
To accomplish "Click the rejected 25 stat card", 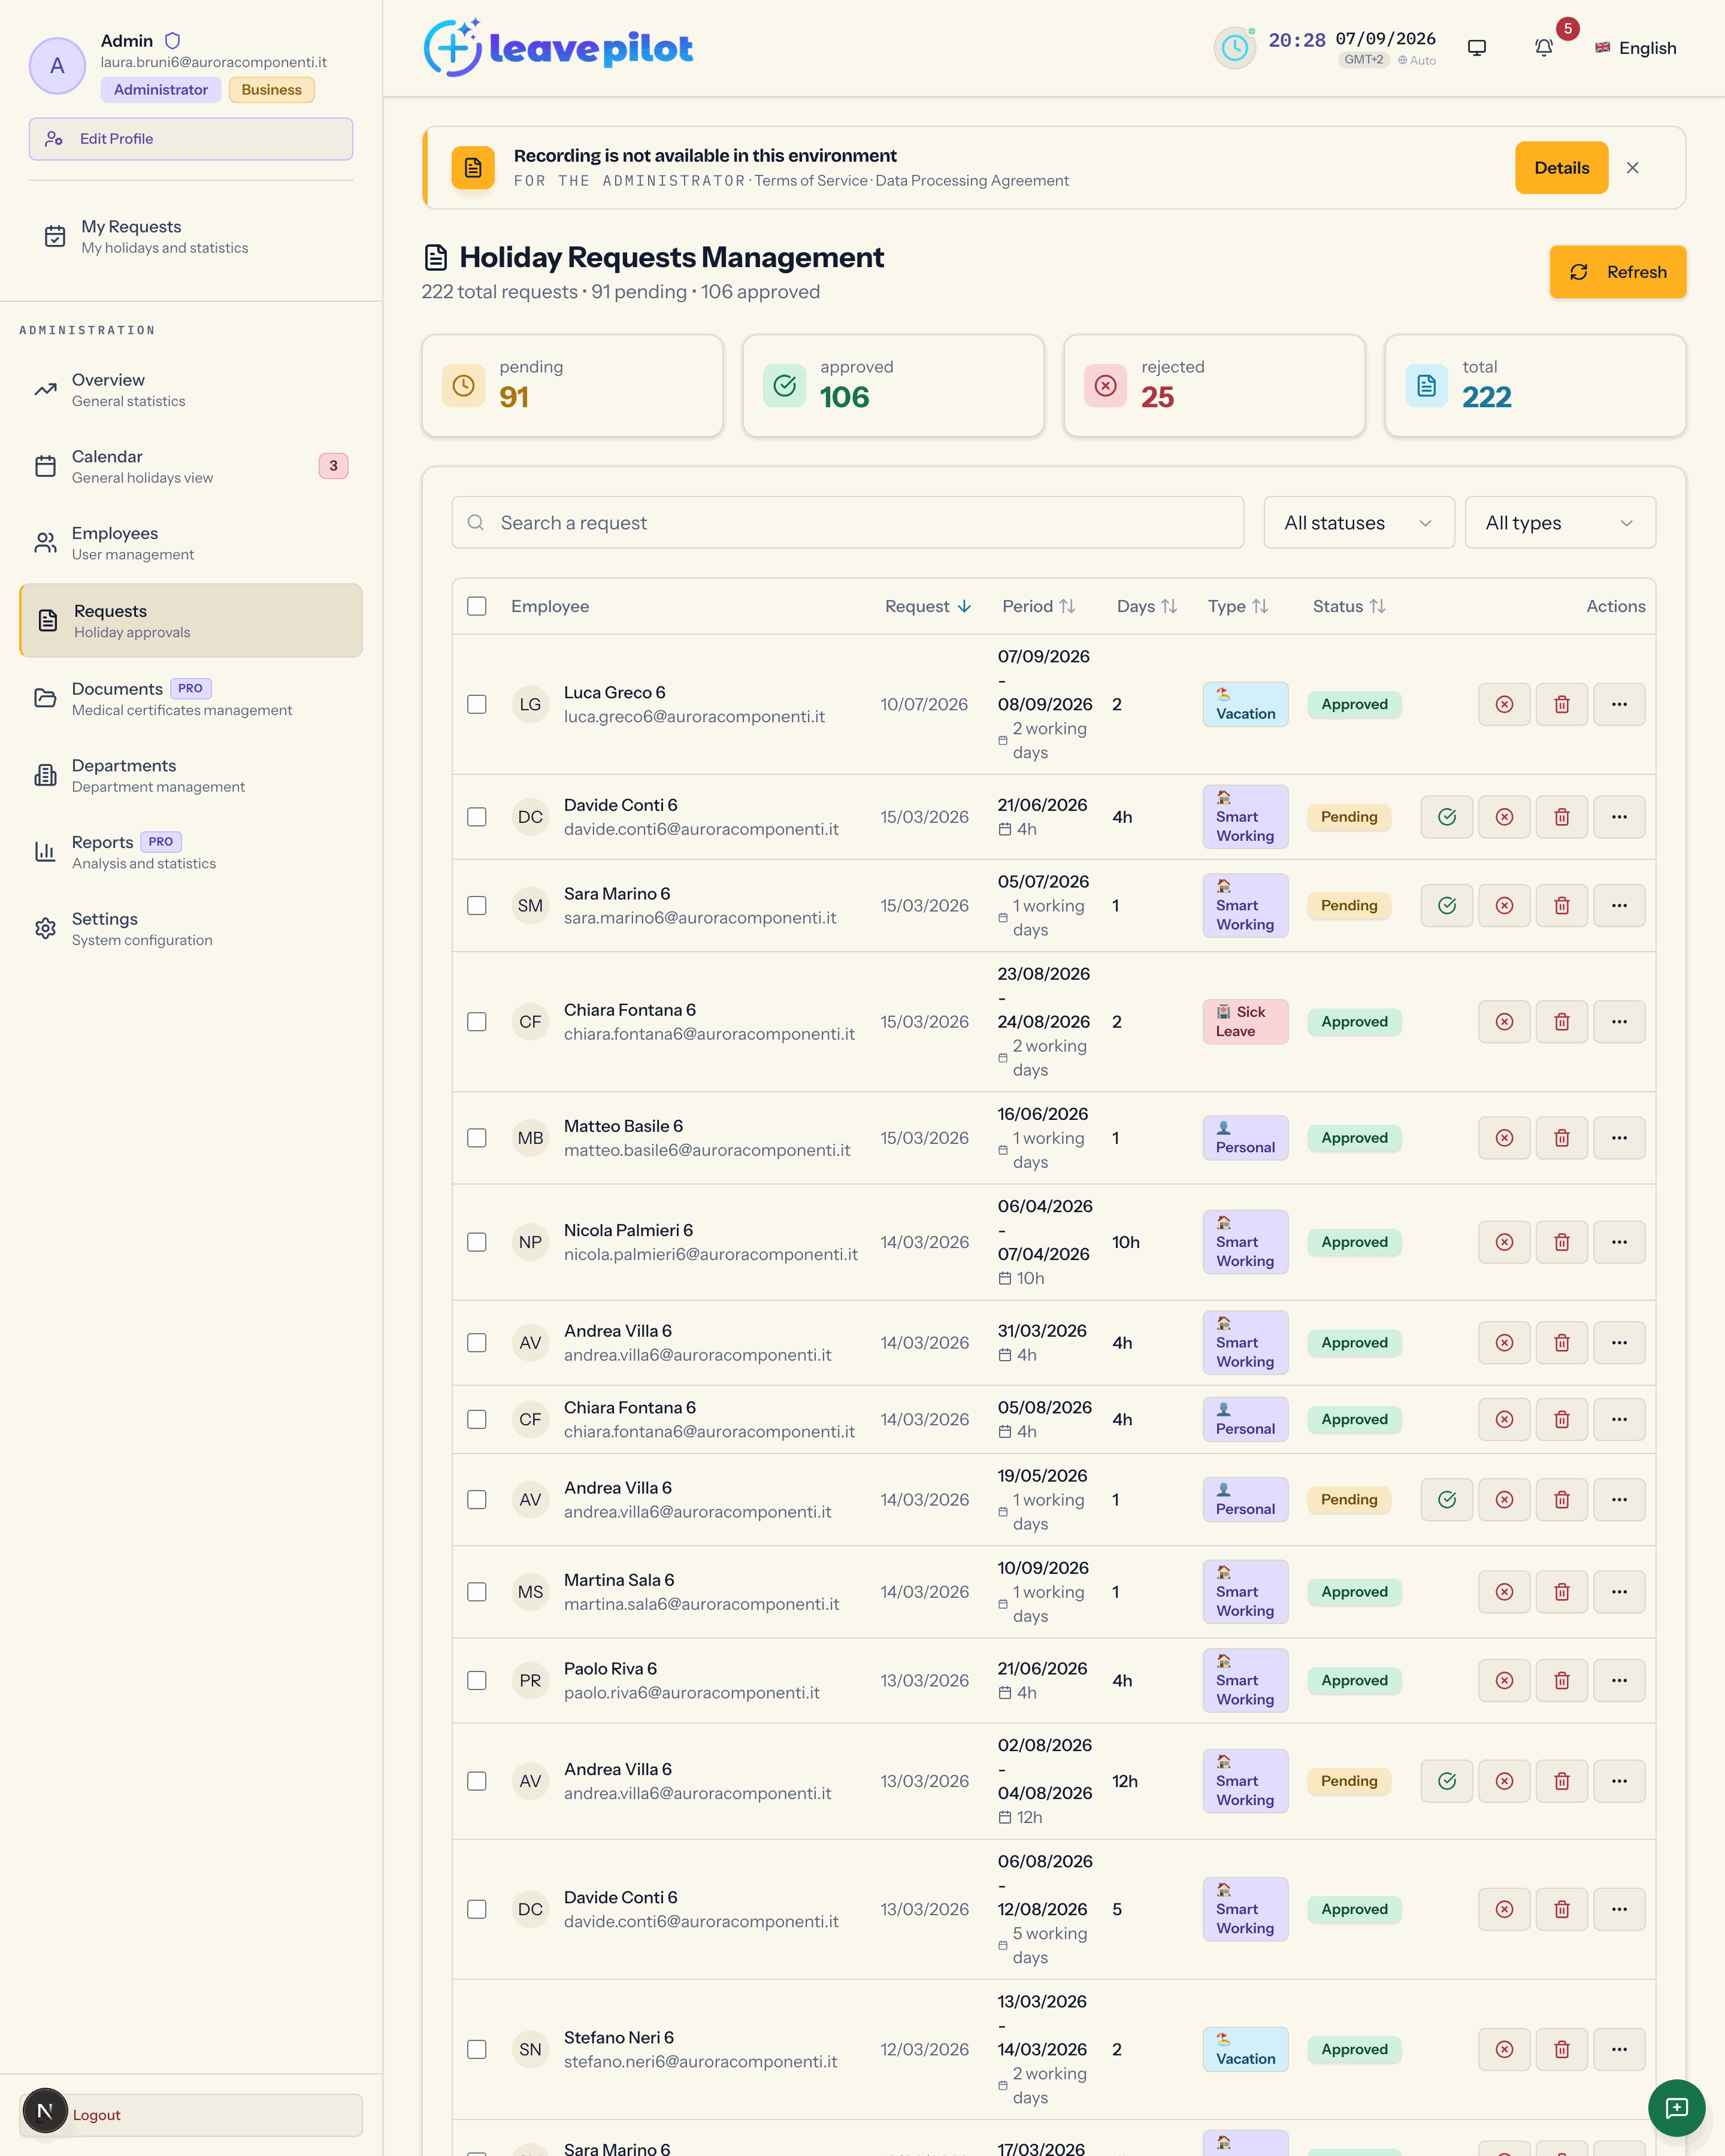I will click(x=1214, y=386).
